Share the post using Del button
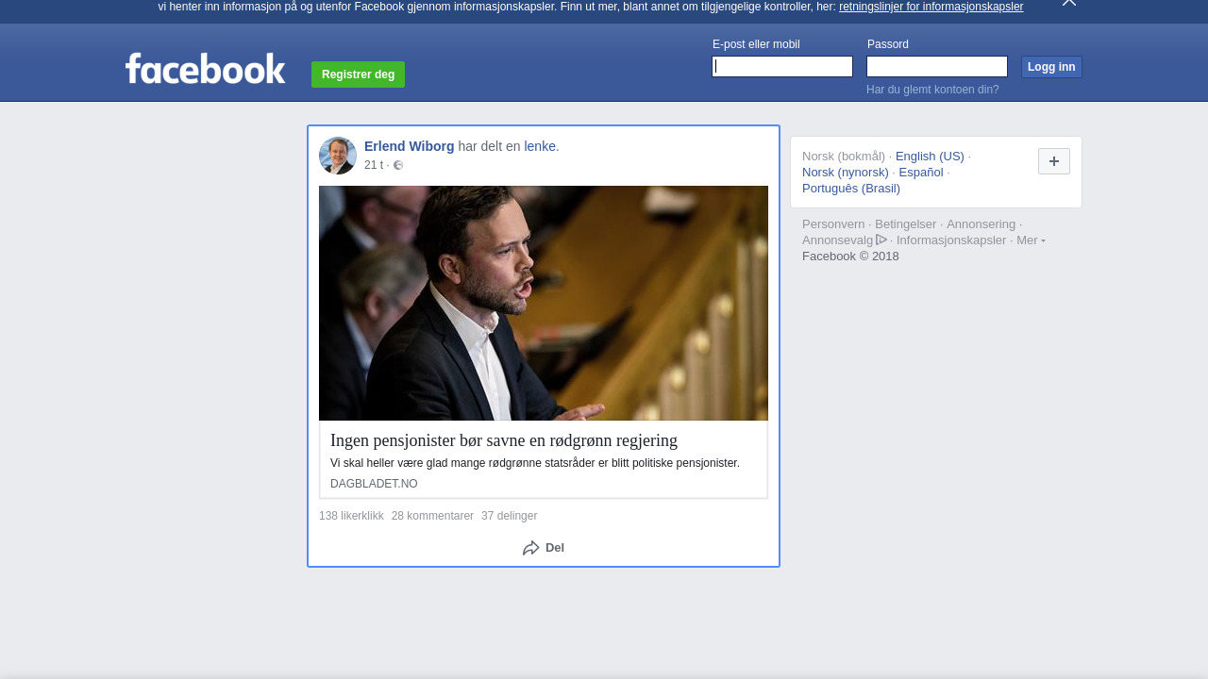The image size is (1208, 679). click(544, 548)
